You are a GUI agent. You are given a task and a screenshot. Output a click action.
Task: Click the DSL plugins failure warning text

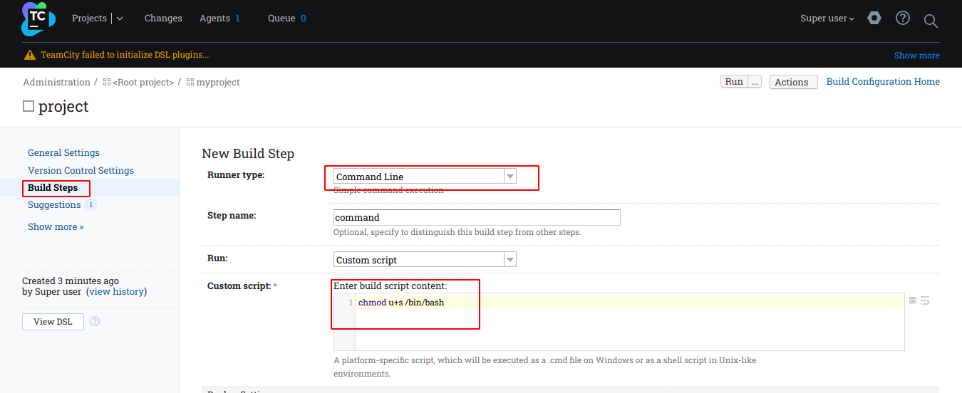point(125,55)
